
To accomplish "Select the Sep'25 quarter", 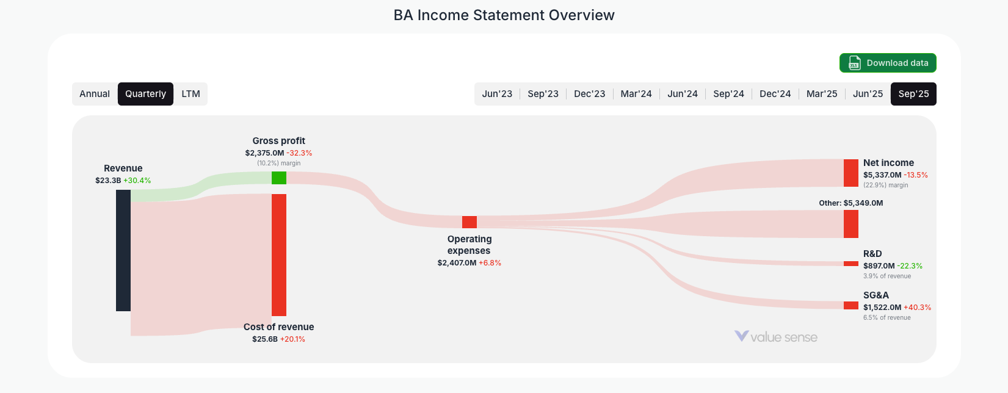I will coord(913,93).
